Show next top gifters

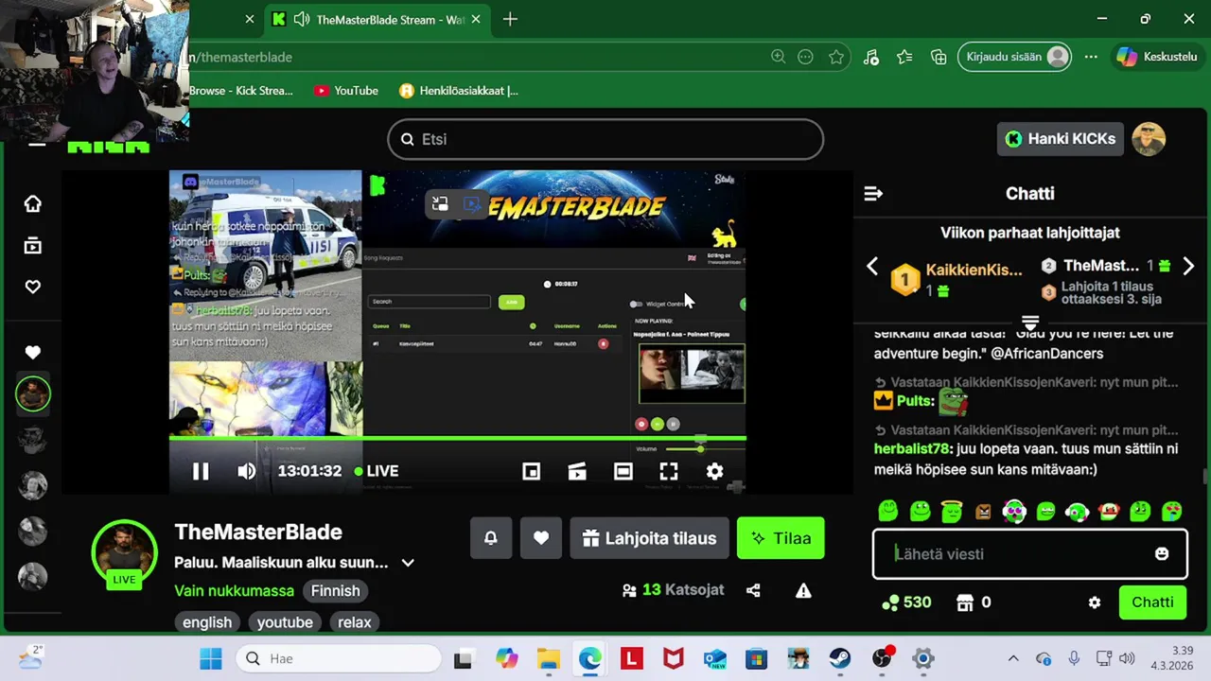click(1188, 267)
